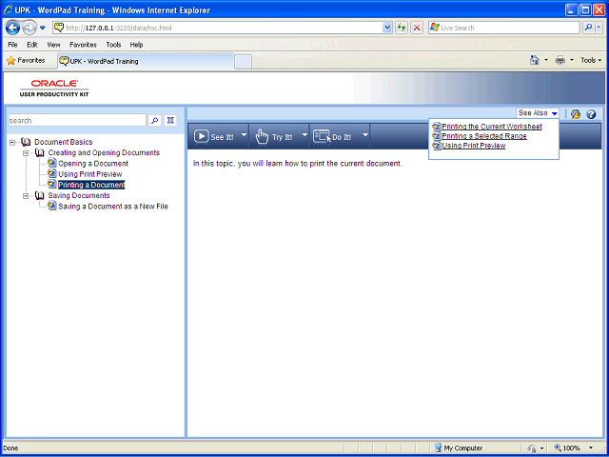Open the recent pages dropdown beside Forward

click(x=43, y=28)
